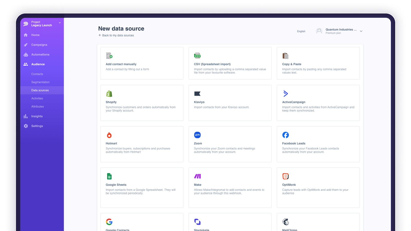Select the OptiMonk icon
This screenshot has width=411, height=231.
pyautogui.click(x=285, y=176)
